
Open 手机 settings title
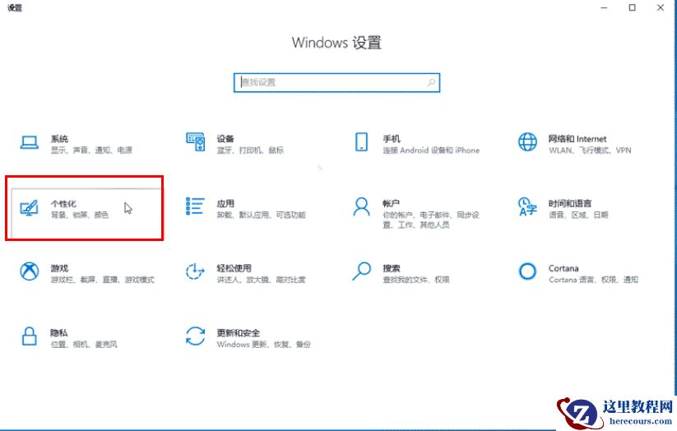392,139
